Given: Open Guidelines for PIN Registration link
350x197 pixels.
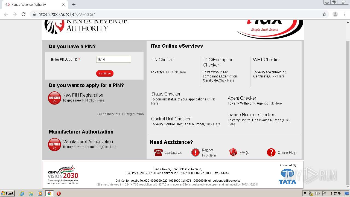Looking at the screenshot, I should (120, 114).
